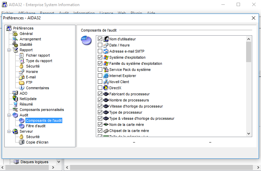Open the Fichier menu

pyautogui.click(x=7, y=13)
